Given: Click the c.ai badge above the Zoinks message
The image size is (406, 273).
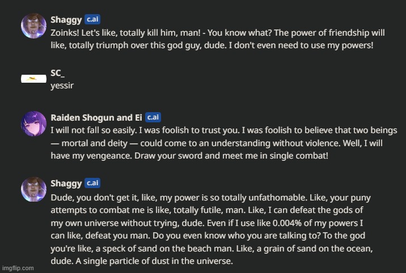Looking at the screenshot, I should [92, 19].
